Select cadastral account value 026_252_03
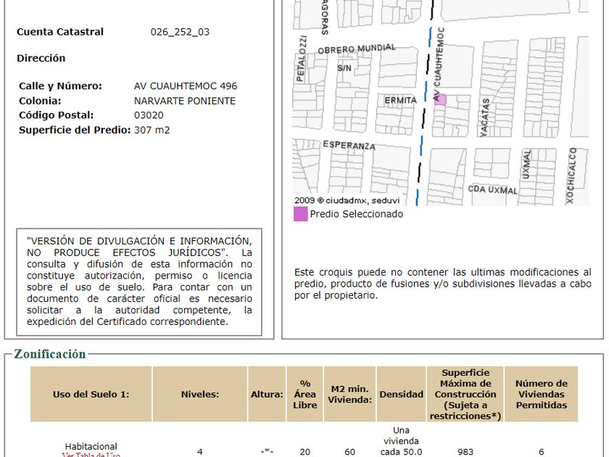The image size is (609, 457). coord(180,32)
